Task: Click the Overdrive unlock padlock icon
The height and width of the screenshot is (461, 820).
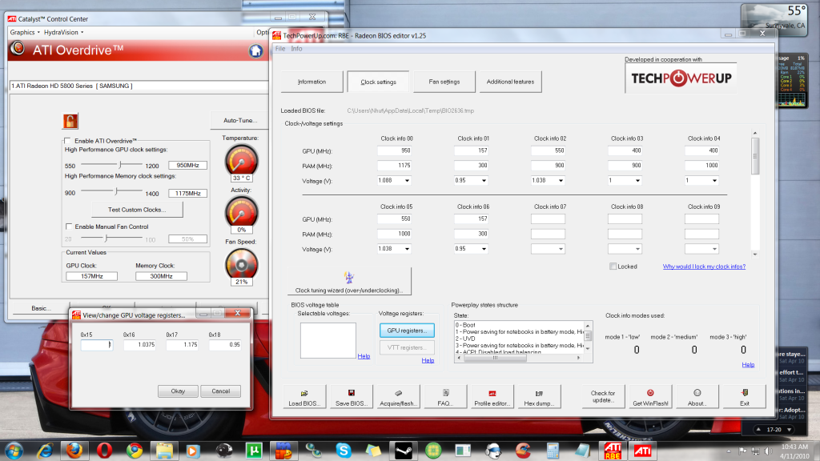Action: point(70,121)
